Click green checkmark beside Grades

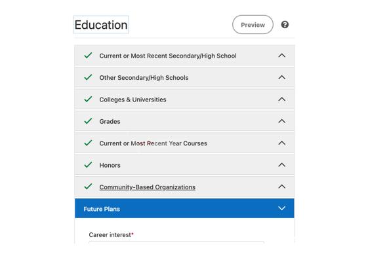88,121
